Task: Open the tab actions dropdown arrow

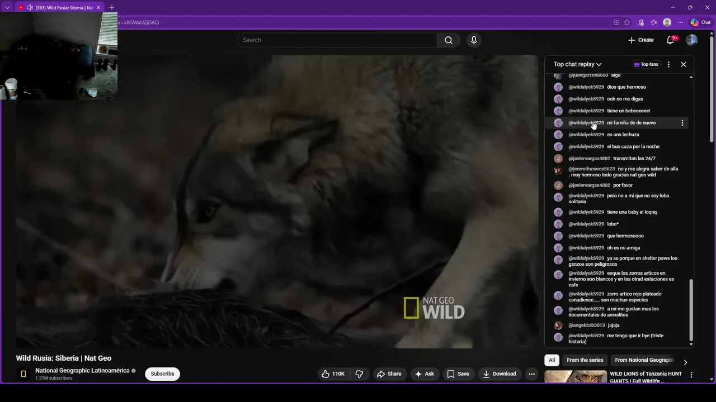Action: (7, 7)
